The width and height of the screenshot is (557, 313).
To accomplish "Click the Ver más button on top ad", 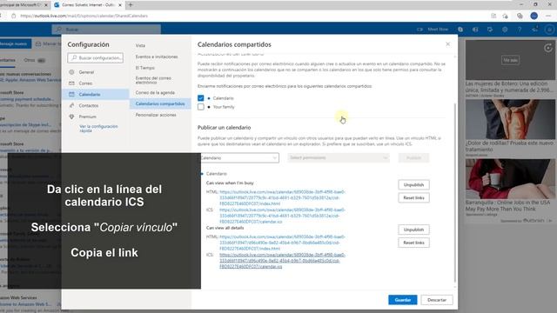I will click(x=510, y=60).
